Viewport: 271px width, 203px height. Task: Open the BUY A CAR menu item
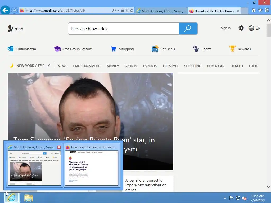[216, 66]
